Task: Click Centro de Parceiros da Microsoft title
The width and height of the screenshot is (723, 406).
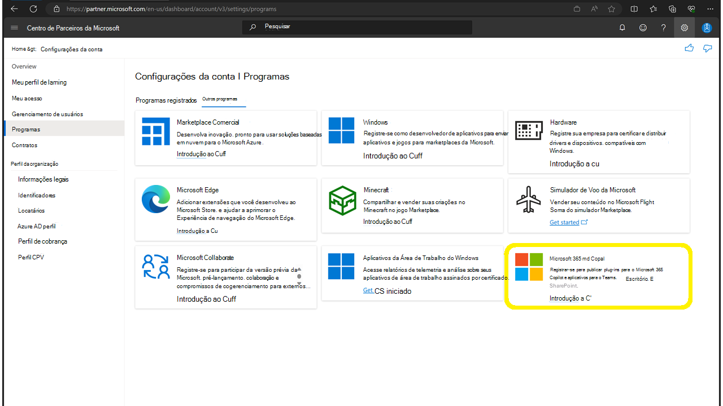Action: click(x=73, y=28)
